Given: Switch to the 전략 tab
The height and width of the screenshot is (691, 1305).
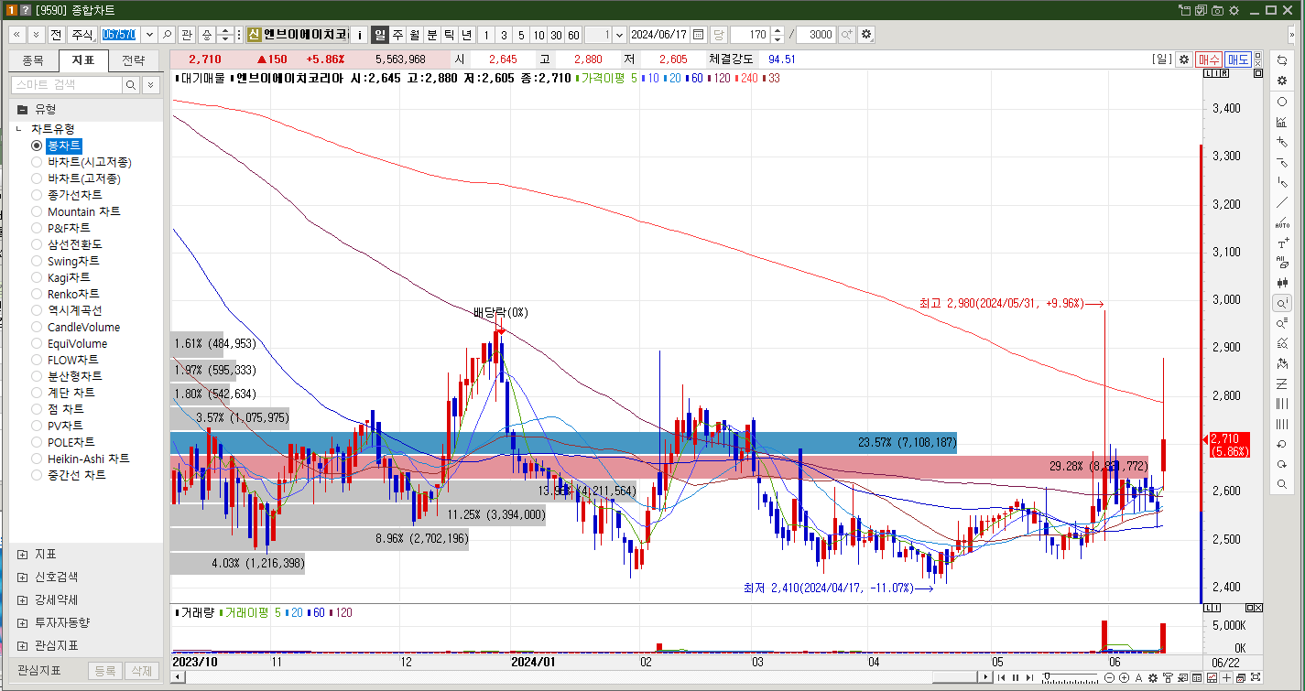Looking at the screenshot, I should pyautogui.click(x=133, y=61).
